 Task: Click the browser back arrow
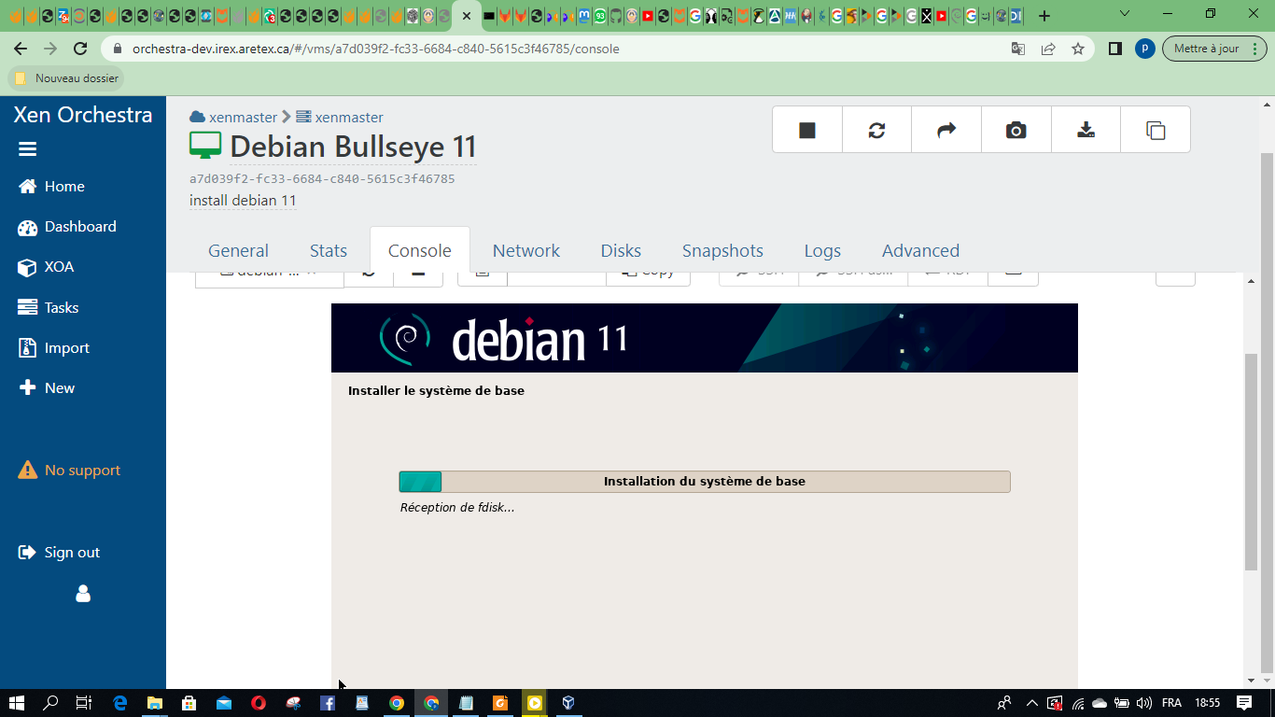point(21,49)
